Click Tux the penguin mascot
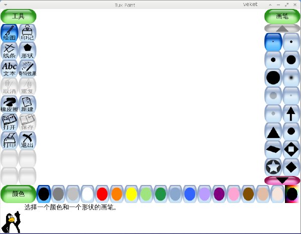Screen dimensions: 301x234 coord(12,222)
